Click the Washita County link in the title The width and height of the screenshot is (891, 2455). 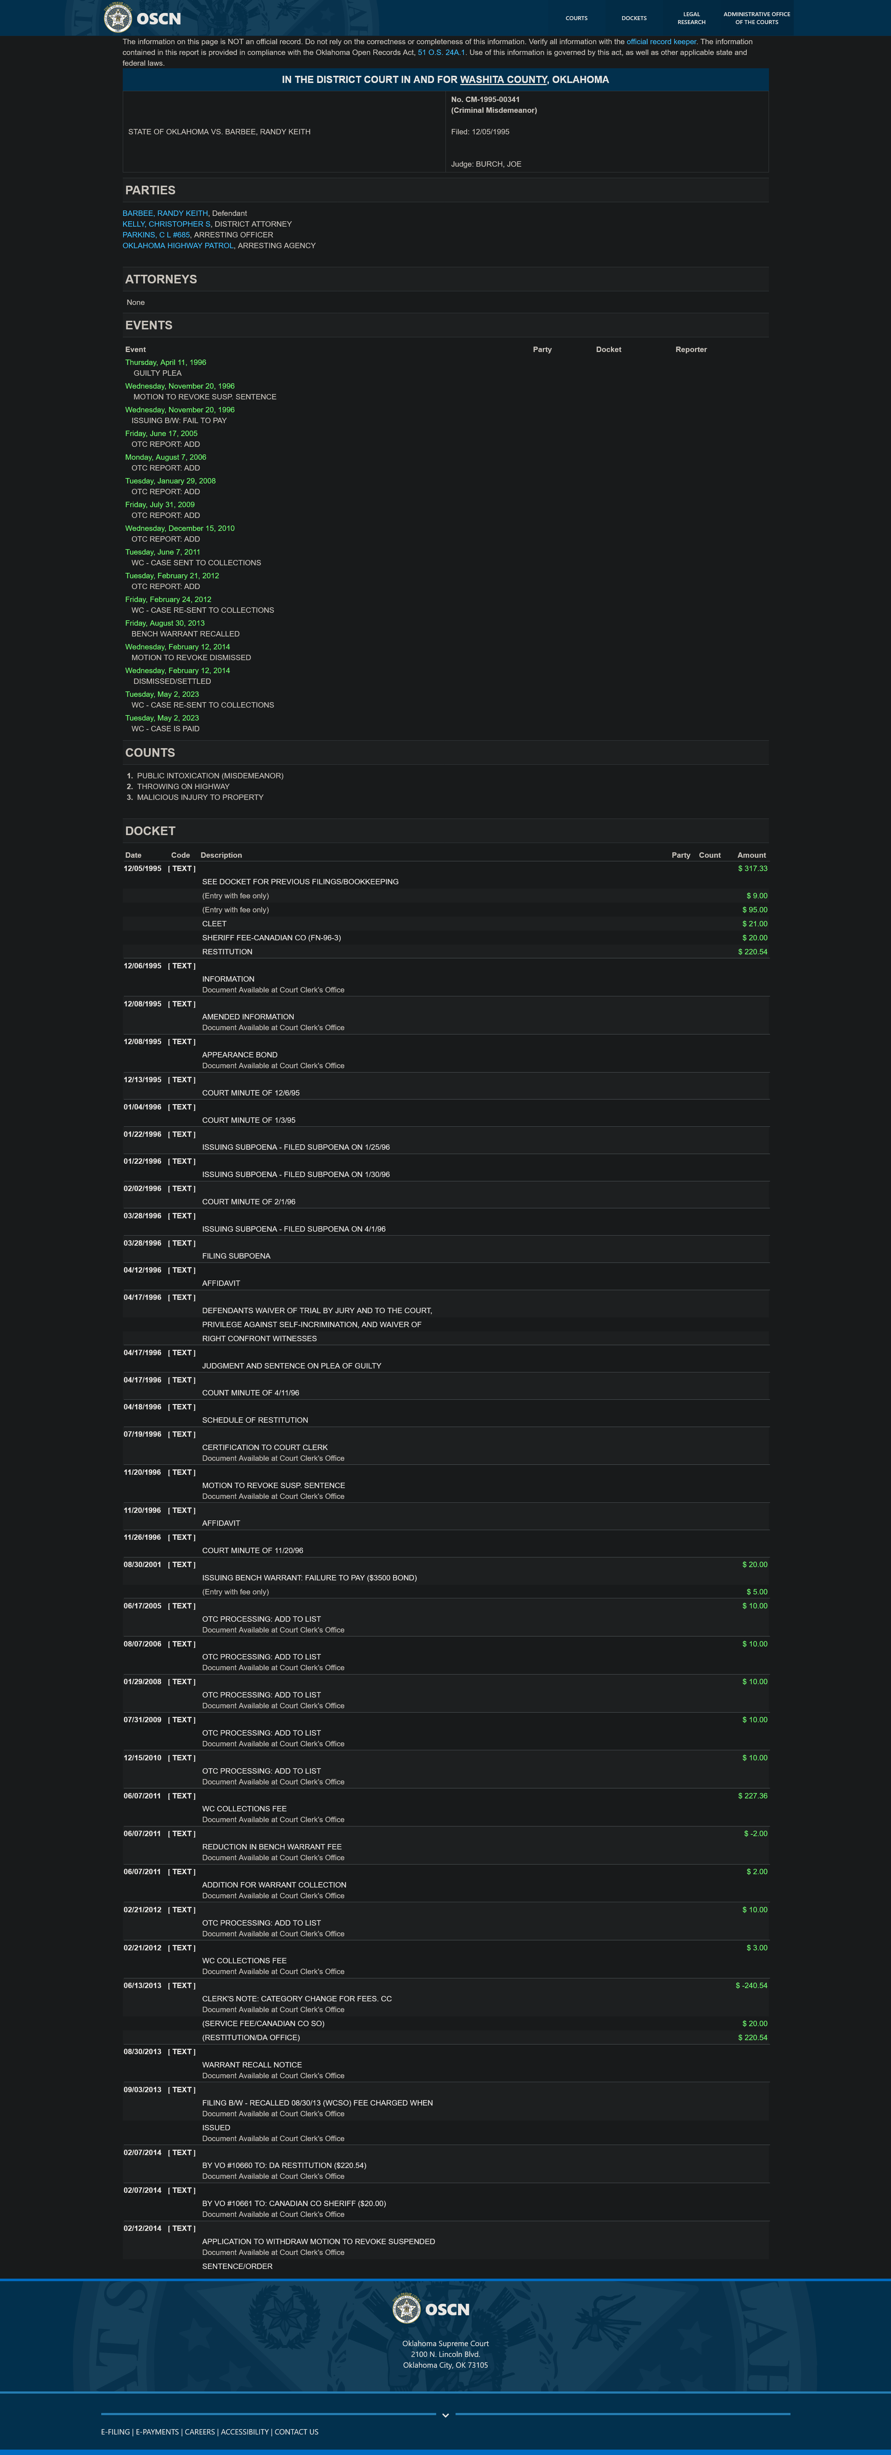pyautogui.click(x=503, y=80)
